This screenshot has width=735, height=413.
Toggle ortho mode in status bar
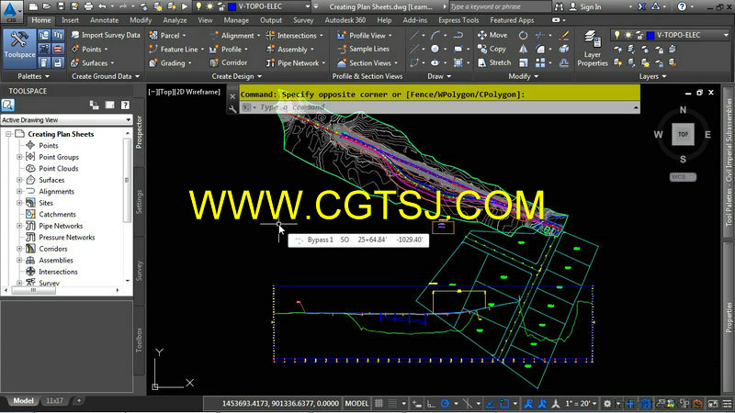tap(431, 403)
